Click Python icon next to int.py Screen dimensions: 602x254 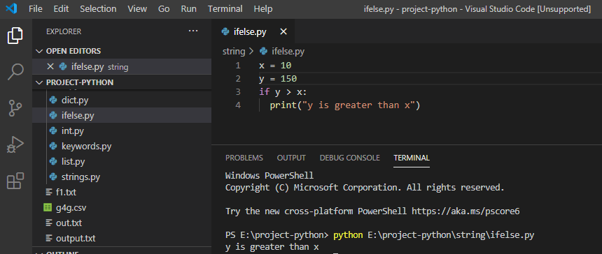pos(53,130)
